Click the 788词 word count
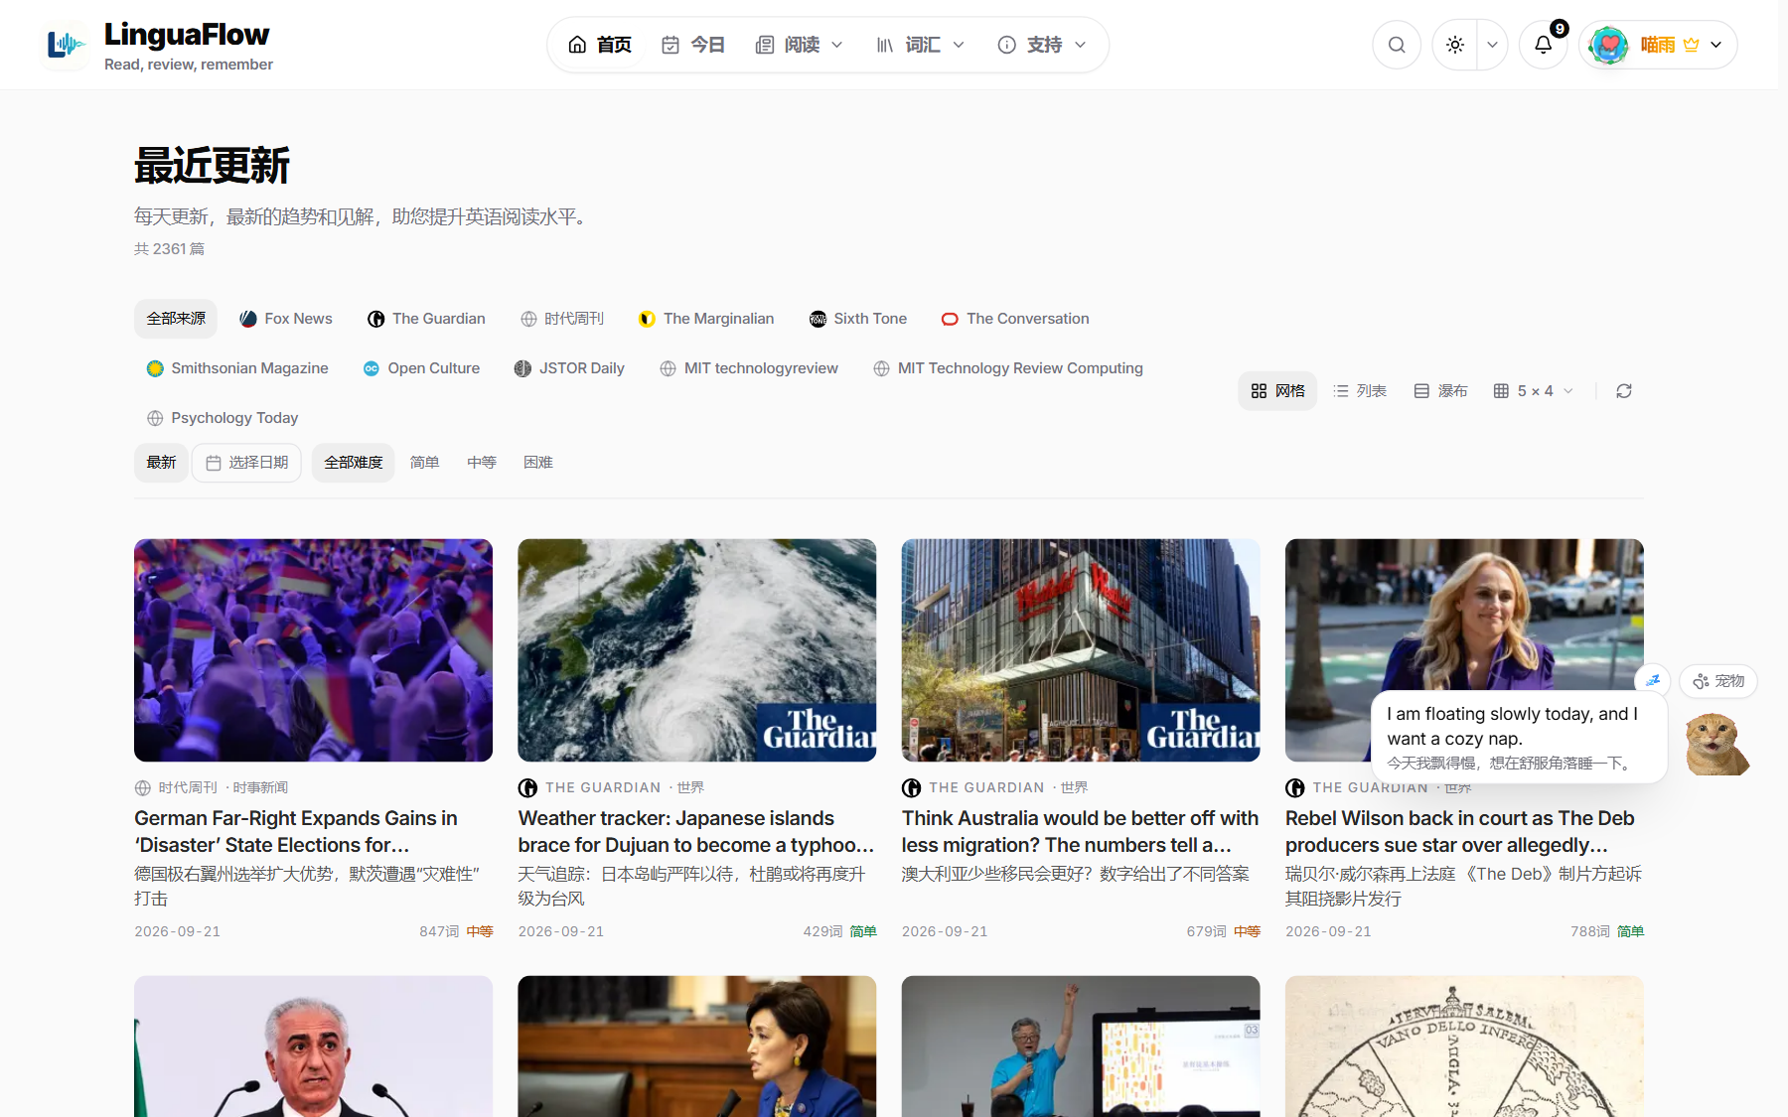 tap(1589, 931)
